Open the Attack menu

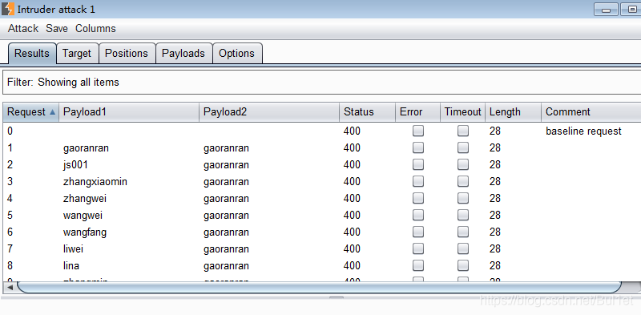point(23,29)
